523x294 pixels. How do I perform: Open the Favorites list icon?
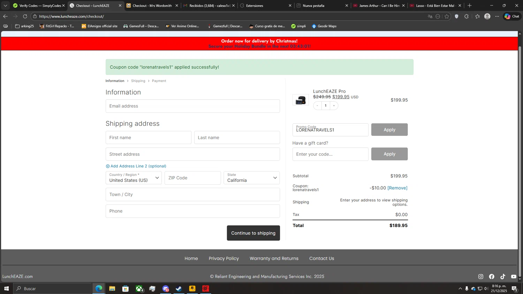coord(477,16)
